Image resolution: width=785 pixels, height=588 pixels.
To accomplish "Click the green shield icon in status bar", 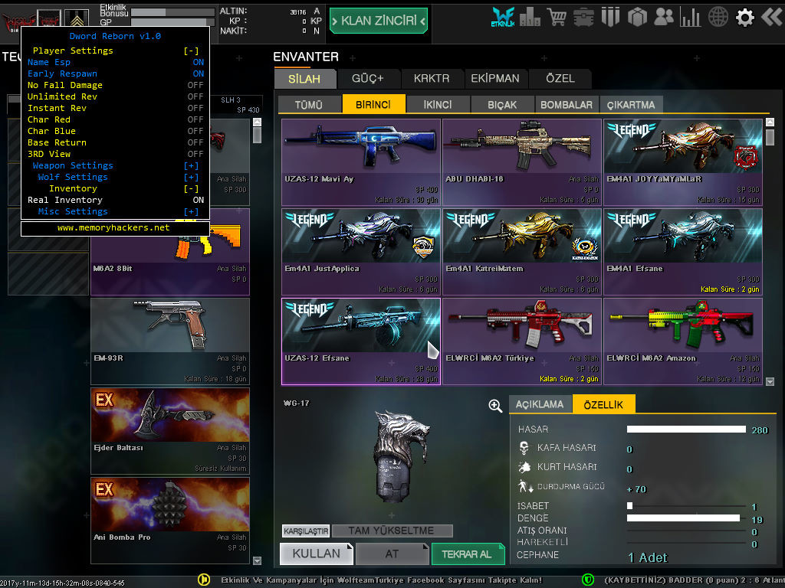I will (588, 580).
